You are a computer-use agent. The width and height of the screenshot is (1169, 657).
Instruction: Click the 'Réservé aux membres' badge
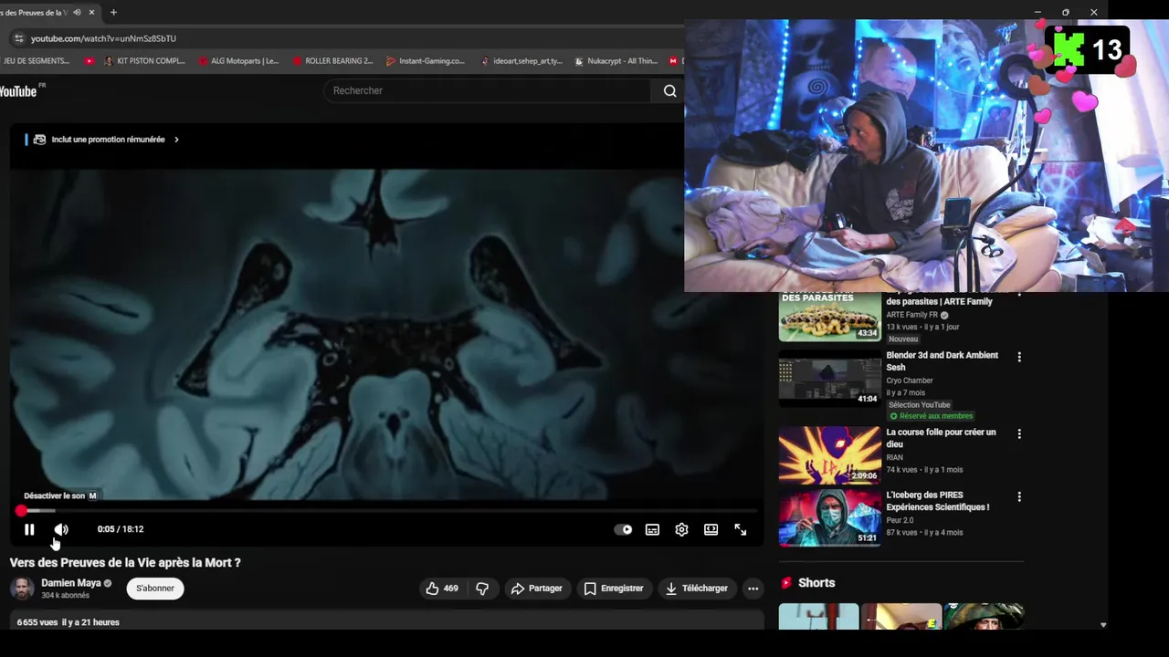click(x=931, y=416)
